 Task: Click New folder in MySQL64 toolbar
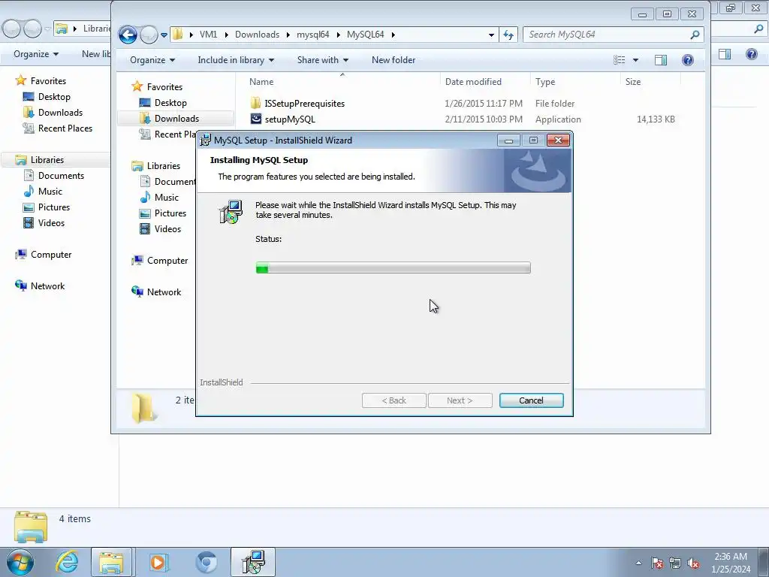click(394, 60)
